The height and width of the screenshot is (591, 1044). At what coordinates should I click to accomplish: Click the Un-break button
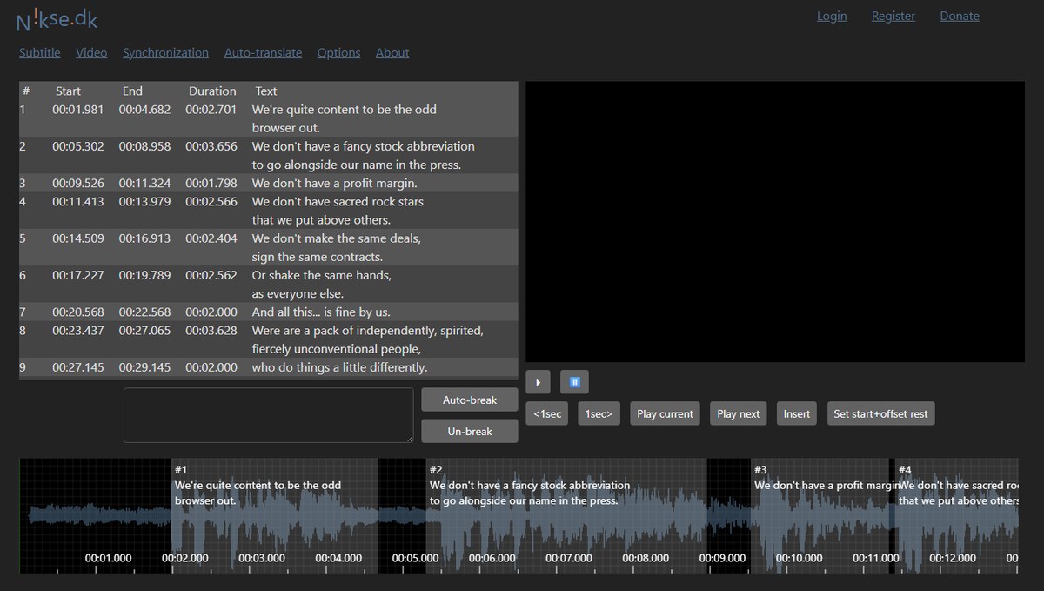[470, 431]
